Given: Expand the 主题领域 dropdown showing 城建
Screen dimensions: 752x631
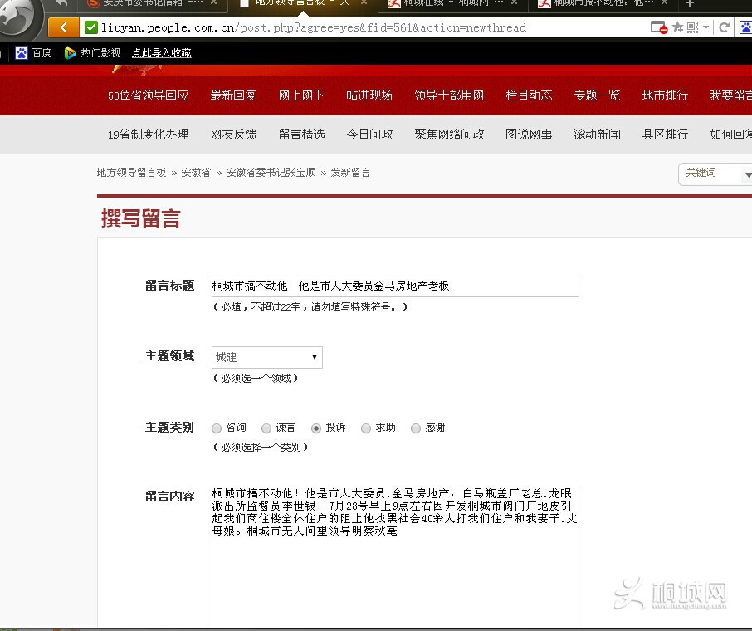Looking at the screenshot, I should (266, 357).
